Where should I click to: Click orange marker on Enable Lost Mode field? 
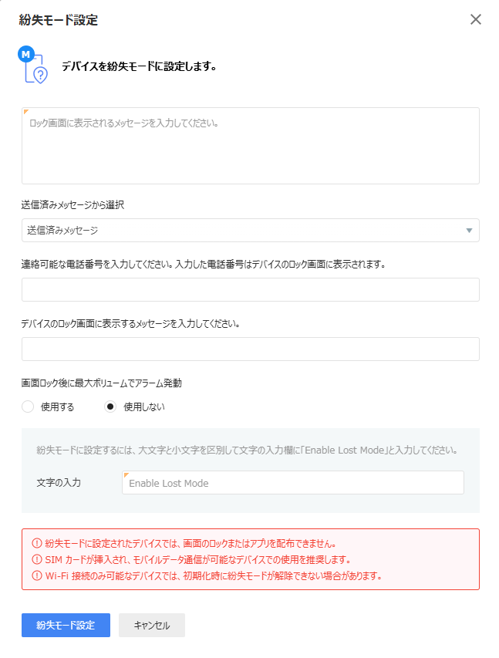point(126,475)
